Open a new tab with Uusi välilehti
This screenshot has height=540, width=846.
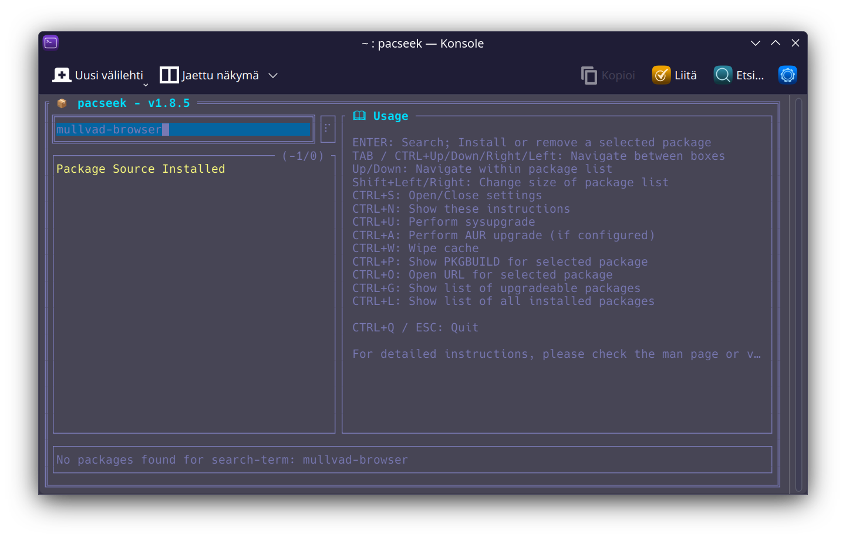coord(97,75)
